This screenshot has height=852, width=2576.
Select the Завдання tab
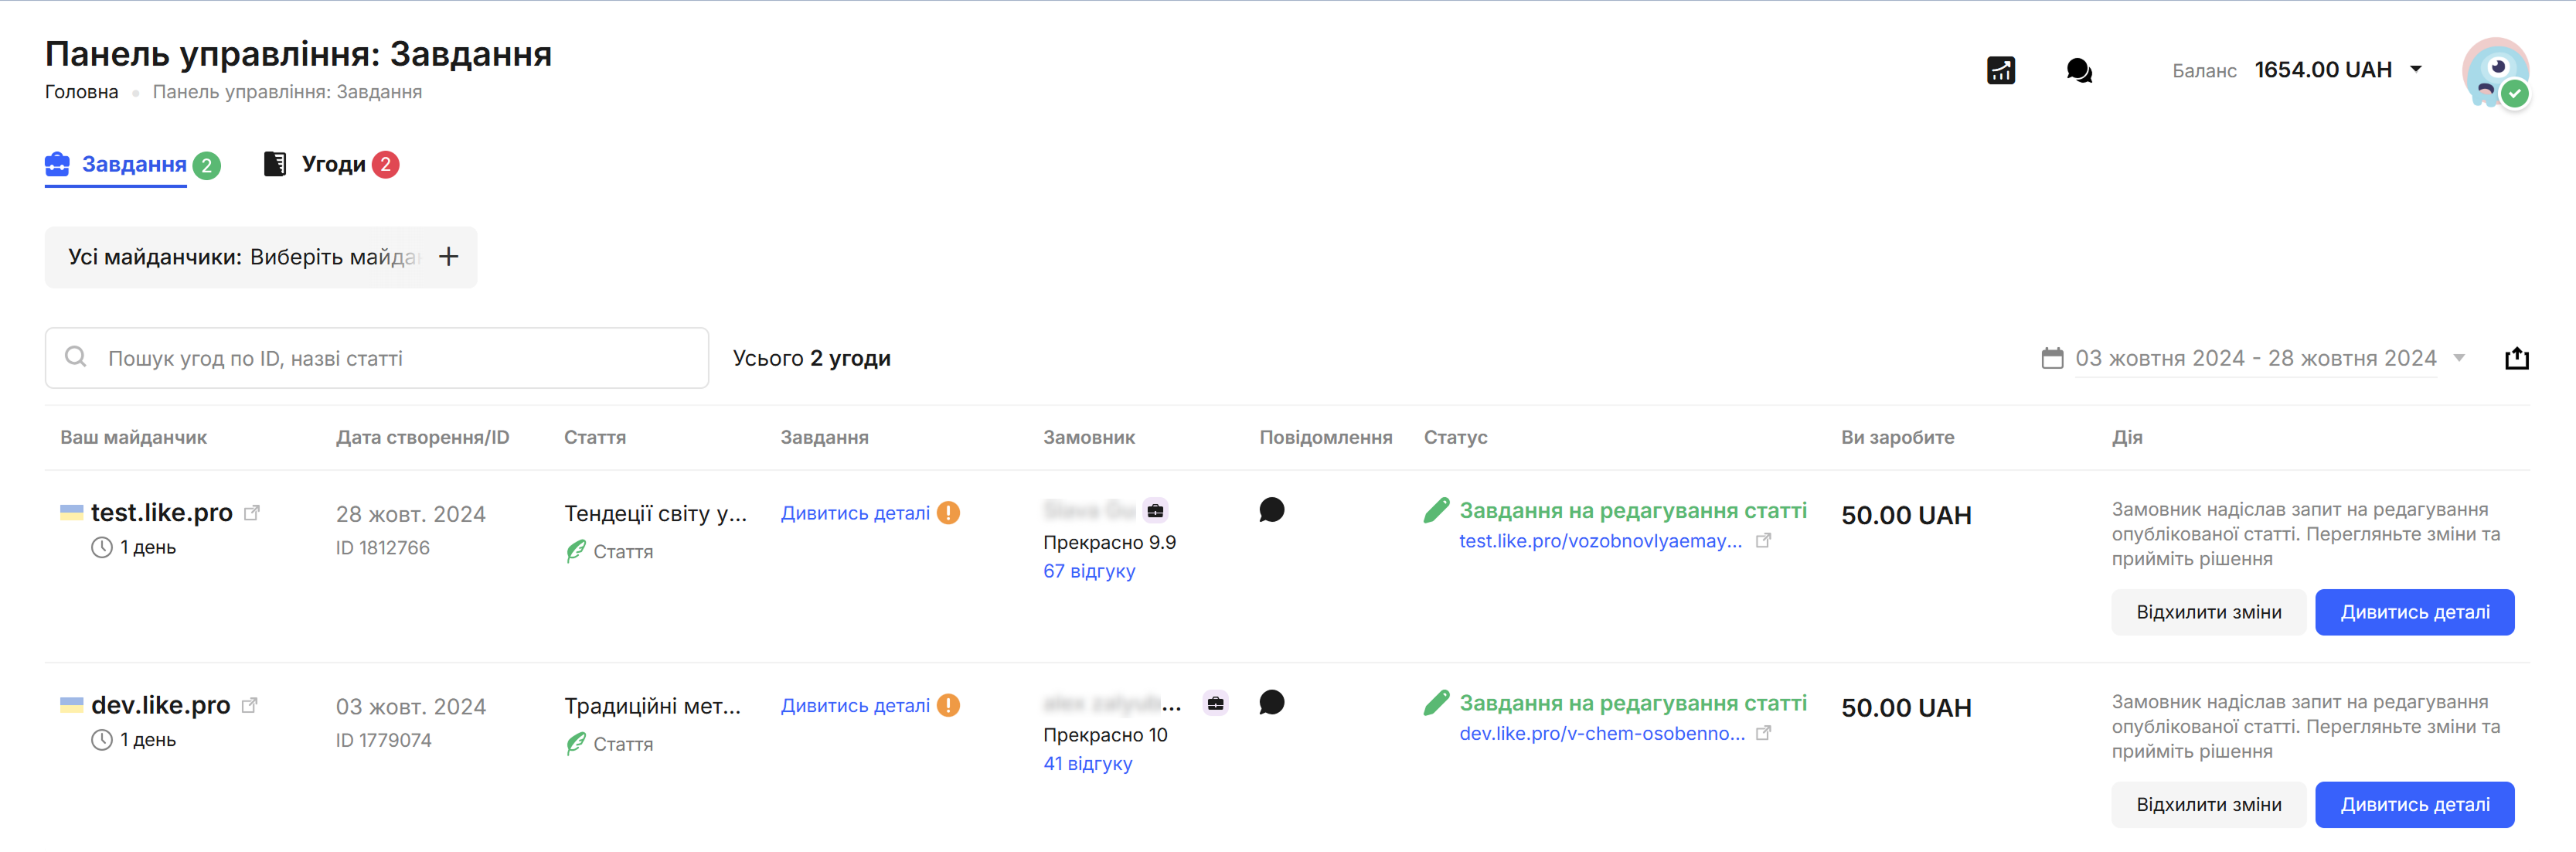point(133,164)
